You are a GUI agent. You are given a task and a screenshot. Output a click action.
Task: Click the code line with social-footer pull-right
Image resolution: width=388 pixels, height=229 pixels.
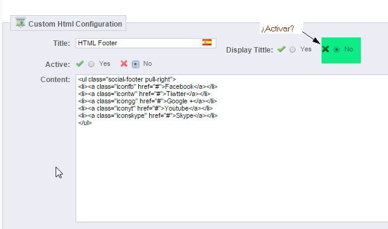[x=127, y=79]
